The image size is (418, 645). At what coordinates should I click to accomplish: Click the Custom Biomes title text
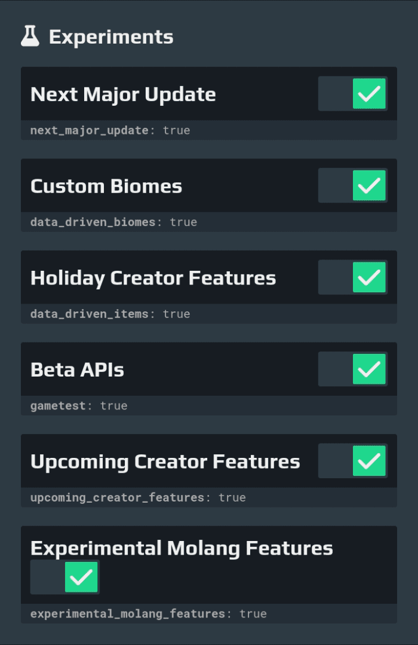pos(106,186)
